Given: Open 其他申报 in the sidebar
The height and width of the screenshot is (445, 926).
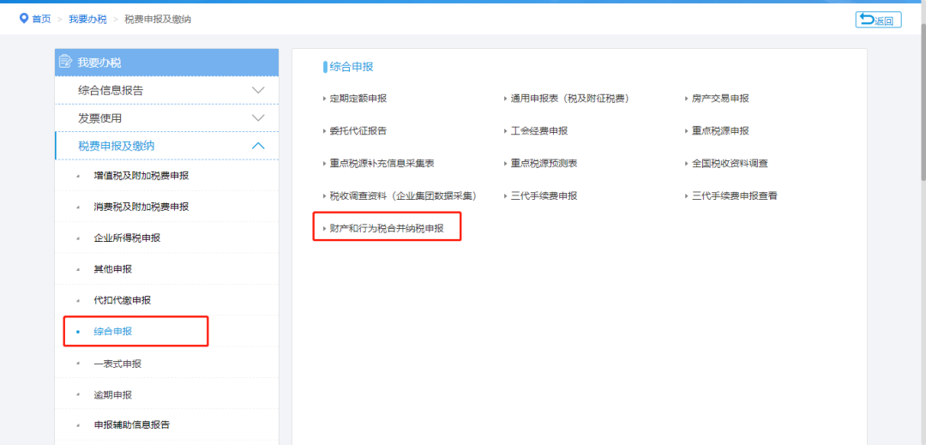Looking at the screenshot, I should click(x=113, y=269).
